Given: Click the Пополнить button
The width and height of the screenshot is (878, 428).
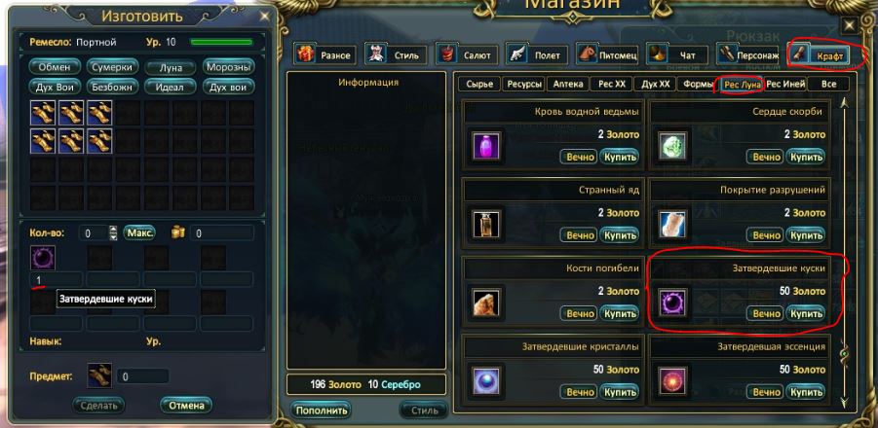Looking at the screenshot, I should click(321, 410).
